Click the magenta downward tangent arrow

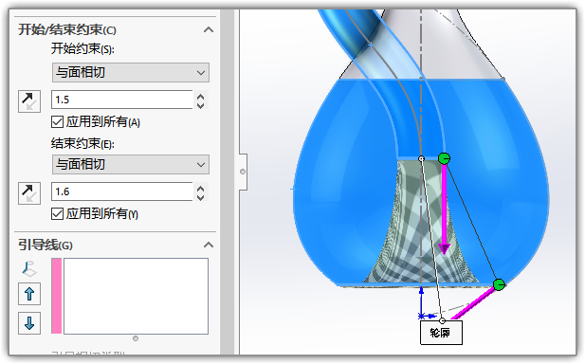(444, 209)
